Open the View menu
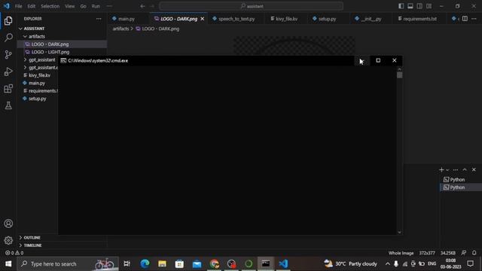Image resolution: width=482 pixels, height=271 pixels. tap(70, 6)
